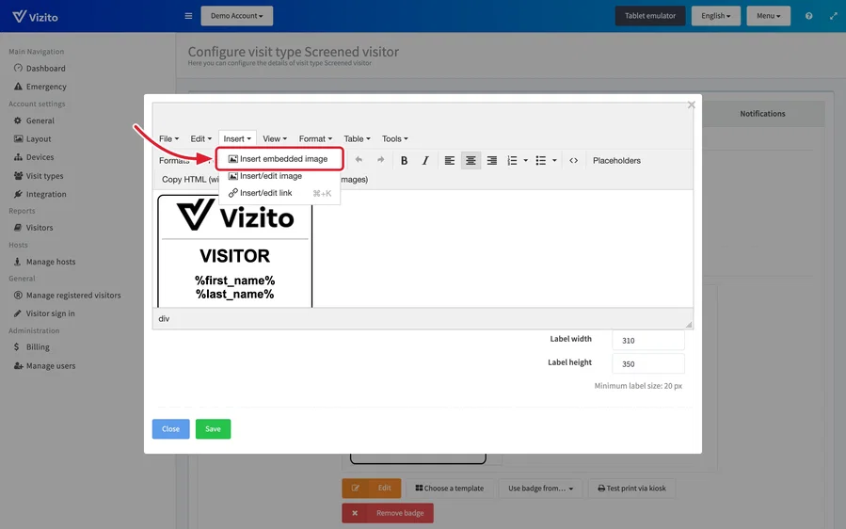Open the Demo Account dropdown
This screenshot has height=529, width=846.
point(237,16)
